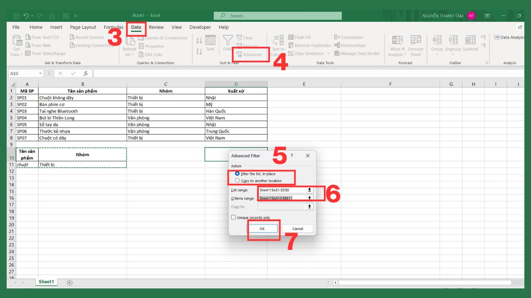Switch to the Formulas ribbon tab

click(113, 27)
